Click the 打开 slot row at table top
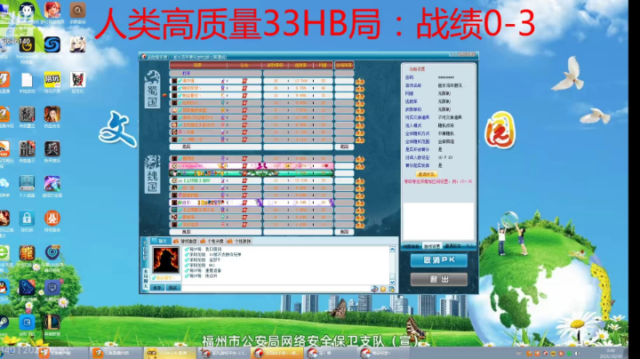Viewport: 640px width, 359px height. (x=215, y=74)
